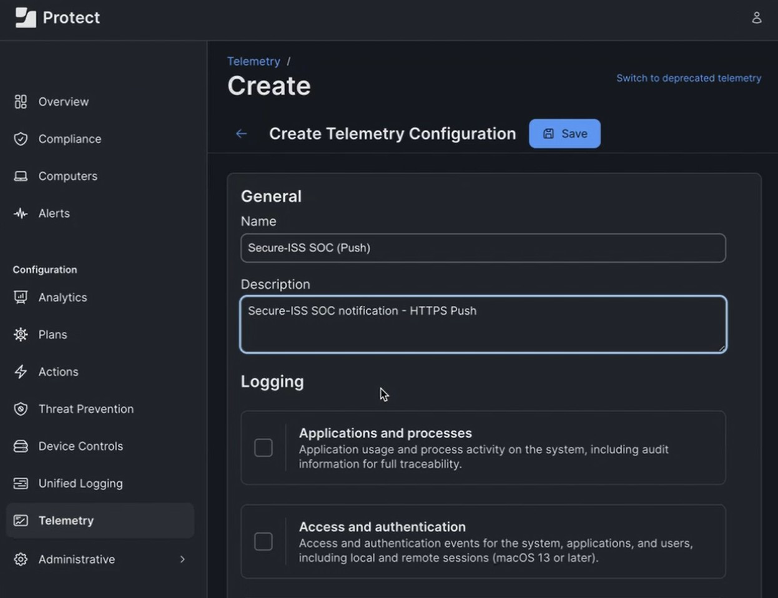Click the Protect logo icon
Image resolution: width=778 pixels, height=598 pixels.
[26, 17]
